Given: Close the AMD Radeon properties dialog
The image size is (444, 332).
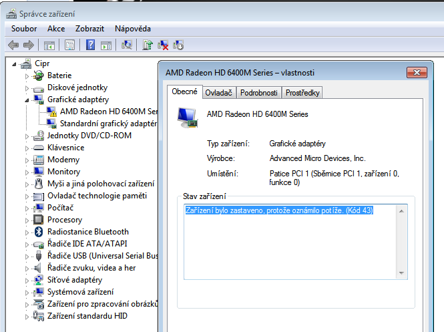Looking at the screenshot, I should [417, 73].
